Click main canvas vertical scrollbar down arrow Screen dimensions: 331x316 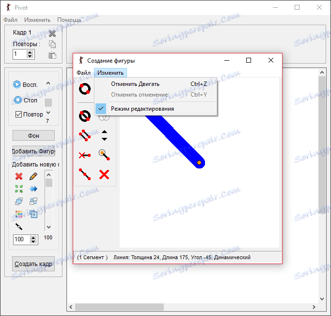[322, 299]
